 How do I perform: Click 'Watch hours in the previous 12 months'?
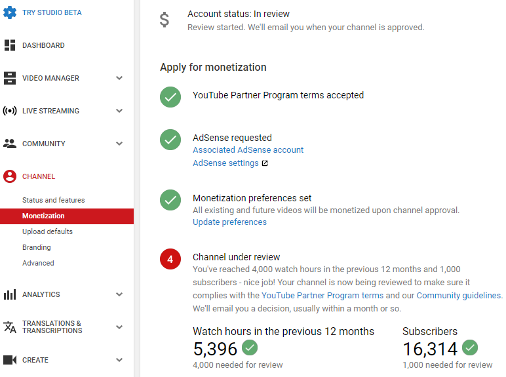click(x=283, y=332)
